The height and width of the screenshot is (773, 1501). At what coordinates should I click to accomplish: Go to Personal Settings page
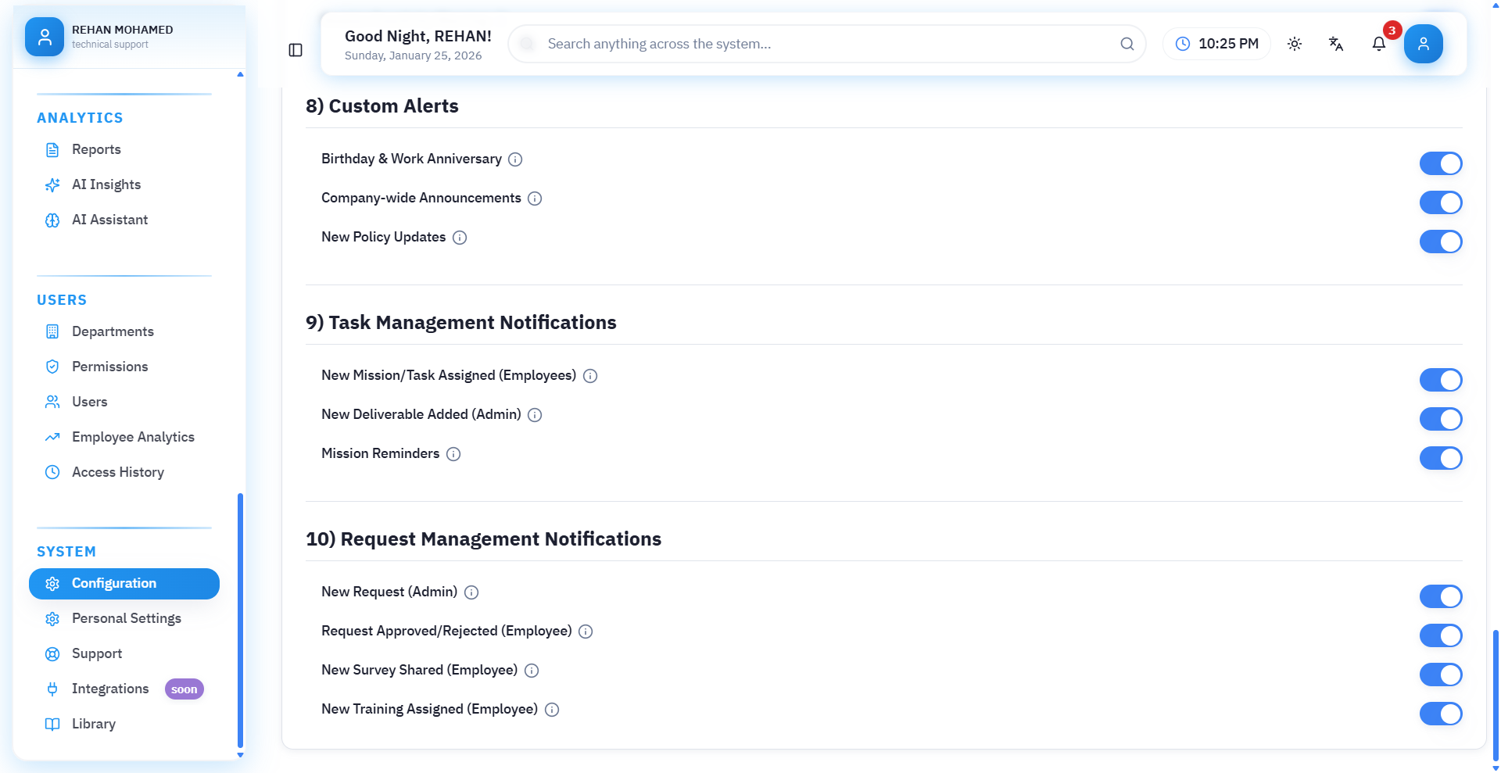tap(126, 618)
